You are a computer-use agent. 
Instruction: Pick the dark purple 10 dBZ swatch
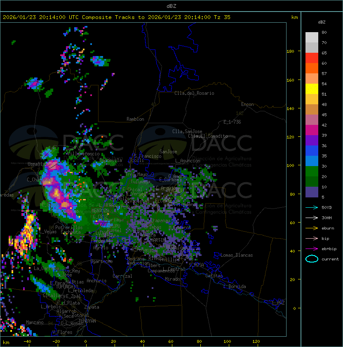pos(312,192)
